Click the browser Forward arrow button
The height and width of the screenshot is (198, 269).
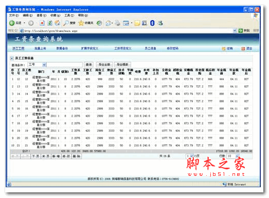[31, 23]
